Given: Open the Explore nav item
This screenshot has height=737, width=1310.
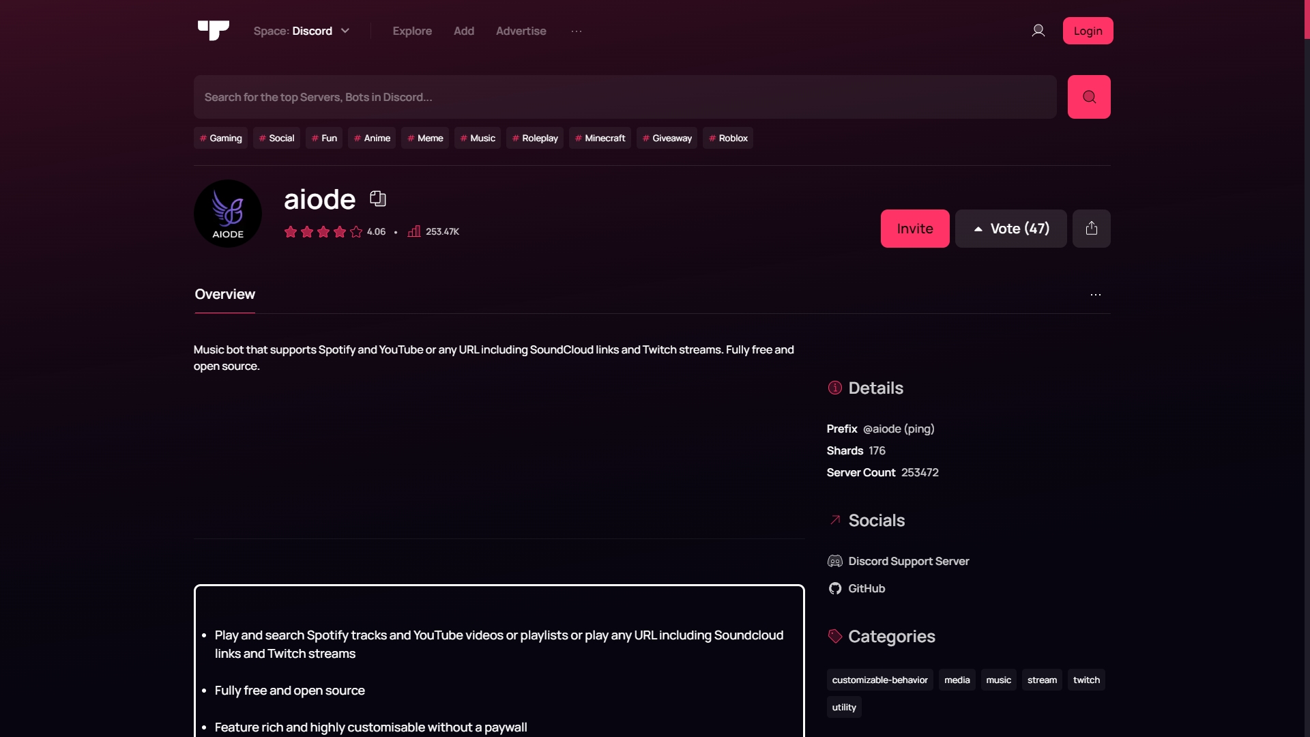Looking at the screenshot, I should pos(412,31).
